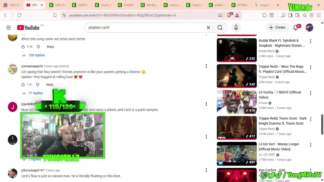Open the account avatar menu

[x=309, y=28]
